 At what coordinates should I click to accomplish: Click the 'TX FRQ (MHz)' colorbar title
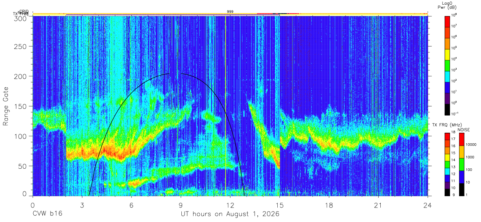point(446,125)
